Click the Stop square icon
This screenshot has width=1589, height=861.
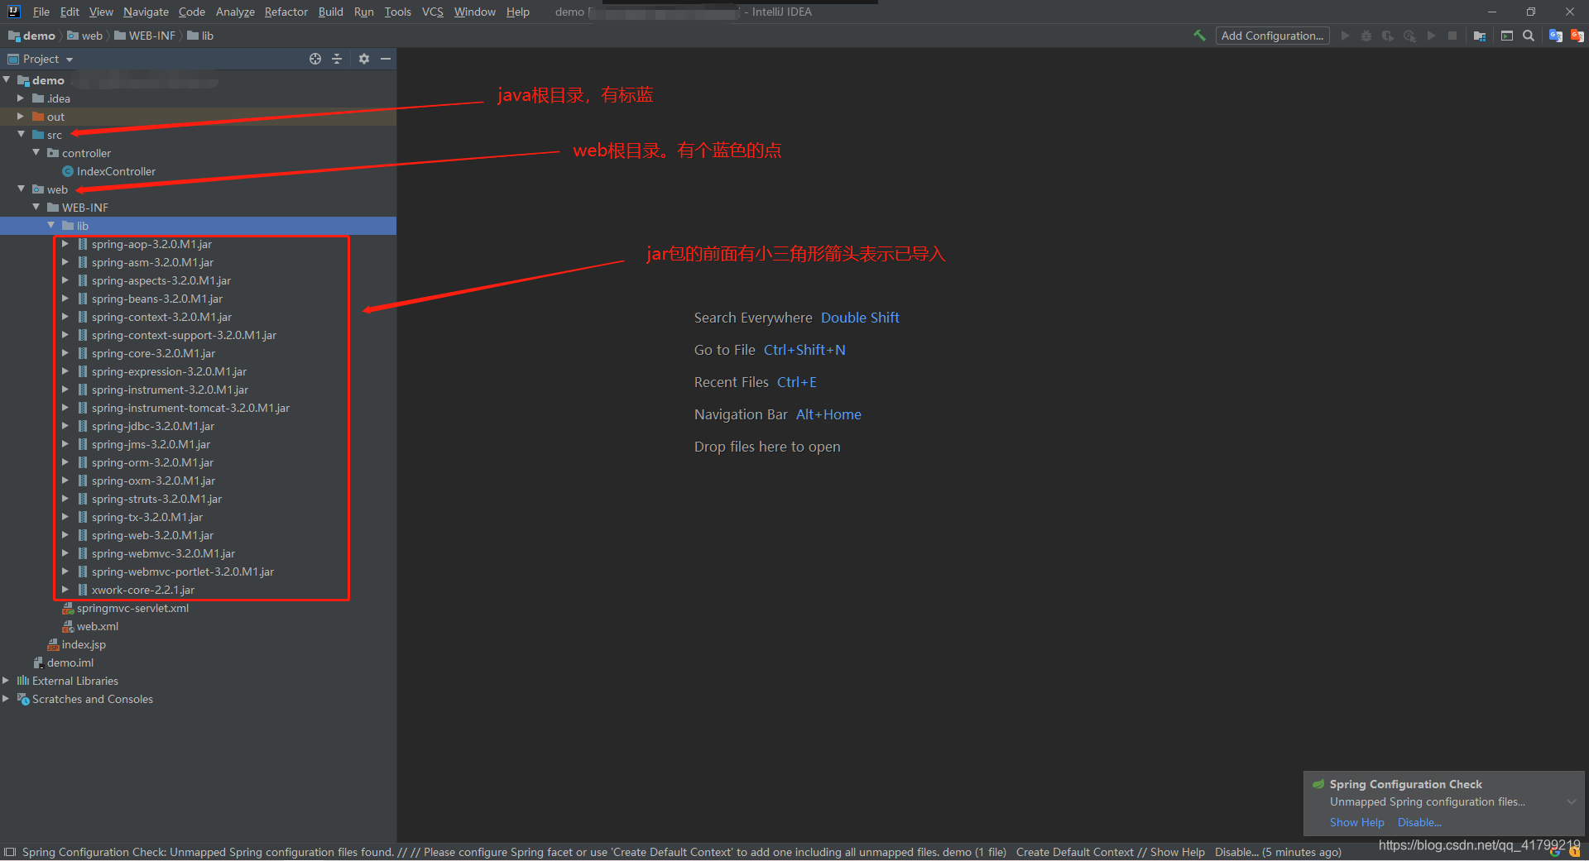pyautogui.click(x=1452, y=36)
